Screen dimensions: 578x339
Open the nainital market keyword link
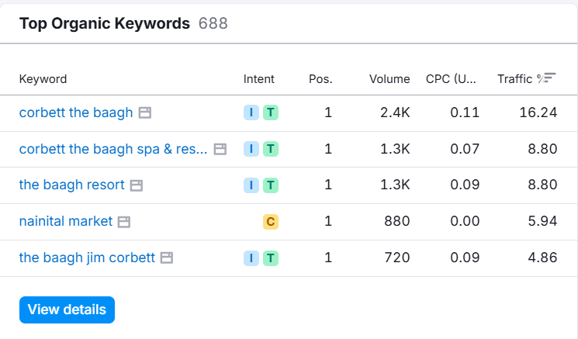(66, 222)
